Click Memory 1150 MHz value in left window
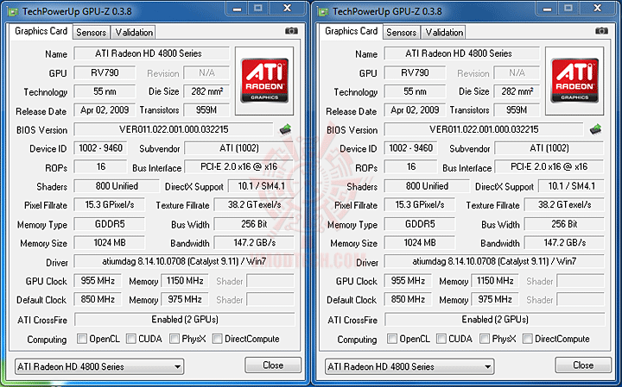The height and width of the screenshot is (387, 622). pyautogui.click(x=185, y=281)
